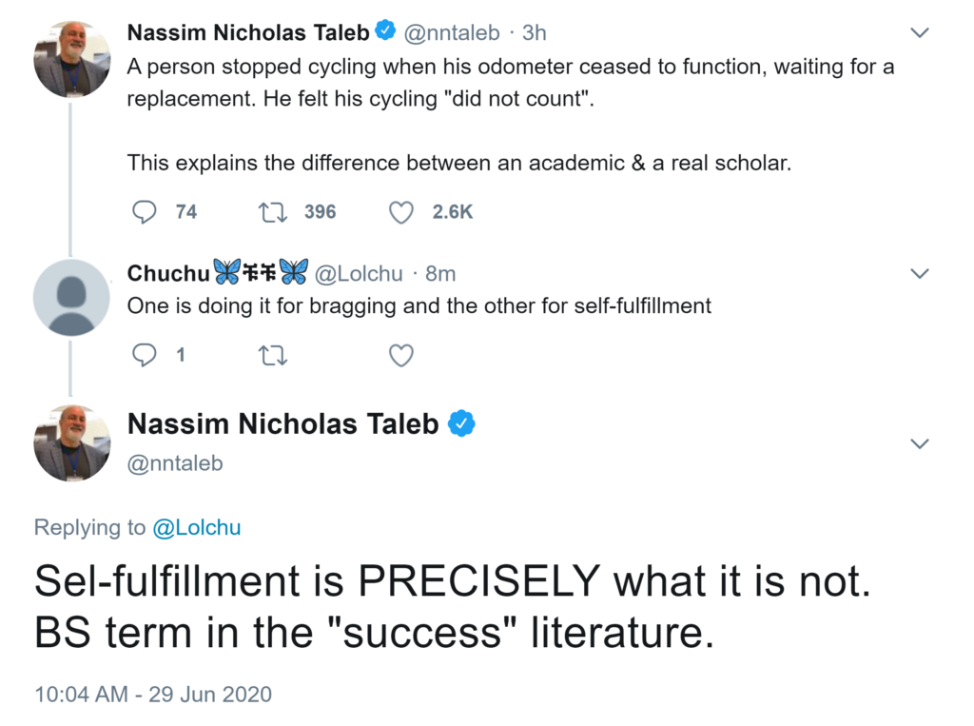Open the '3h' timestamp of top tweet
This screenshot has width=974, height=726.
(x=535, y=33)
